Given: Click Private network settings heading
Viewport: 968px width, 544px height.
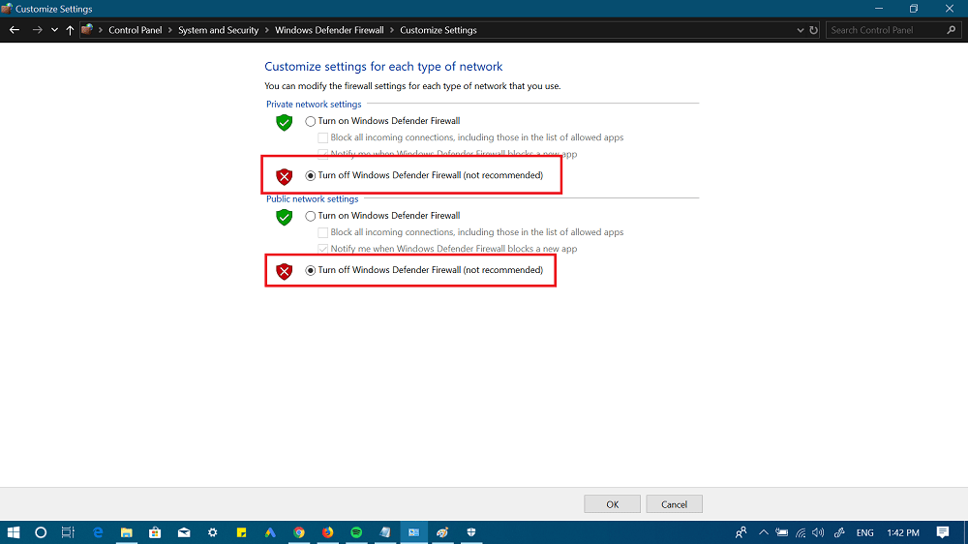Looking at the screenshot, I should click(314, 105).
